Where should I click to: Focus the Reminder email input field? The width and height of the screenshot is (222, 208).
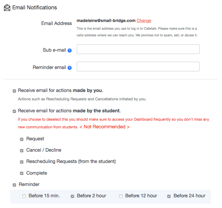[x=138, y=66]
